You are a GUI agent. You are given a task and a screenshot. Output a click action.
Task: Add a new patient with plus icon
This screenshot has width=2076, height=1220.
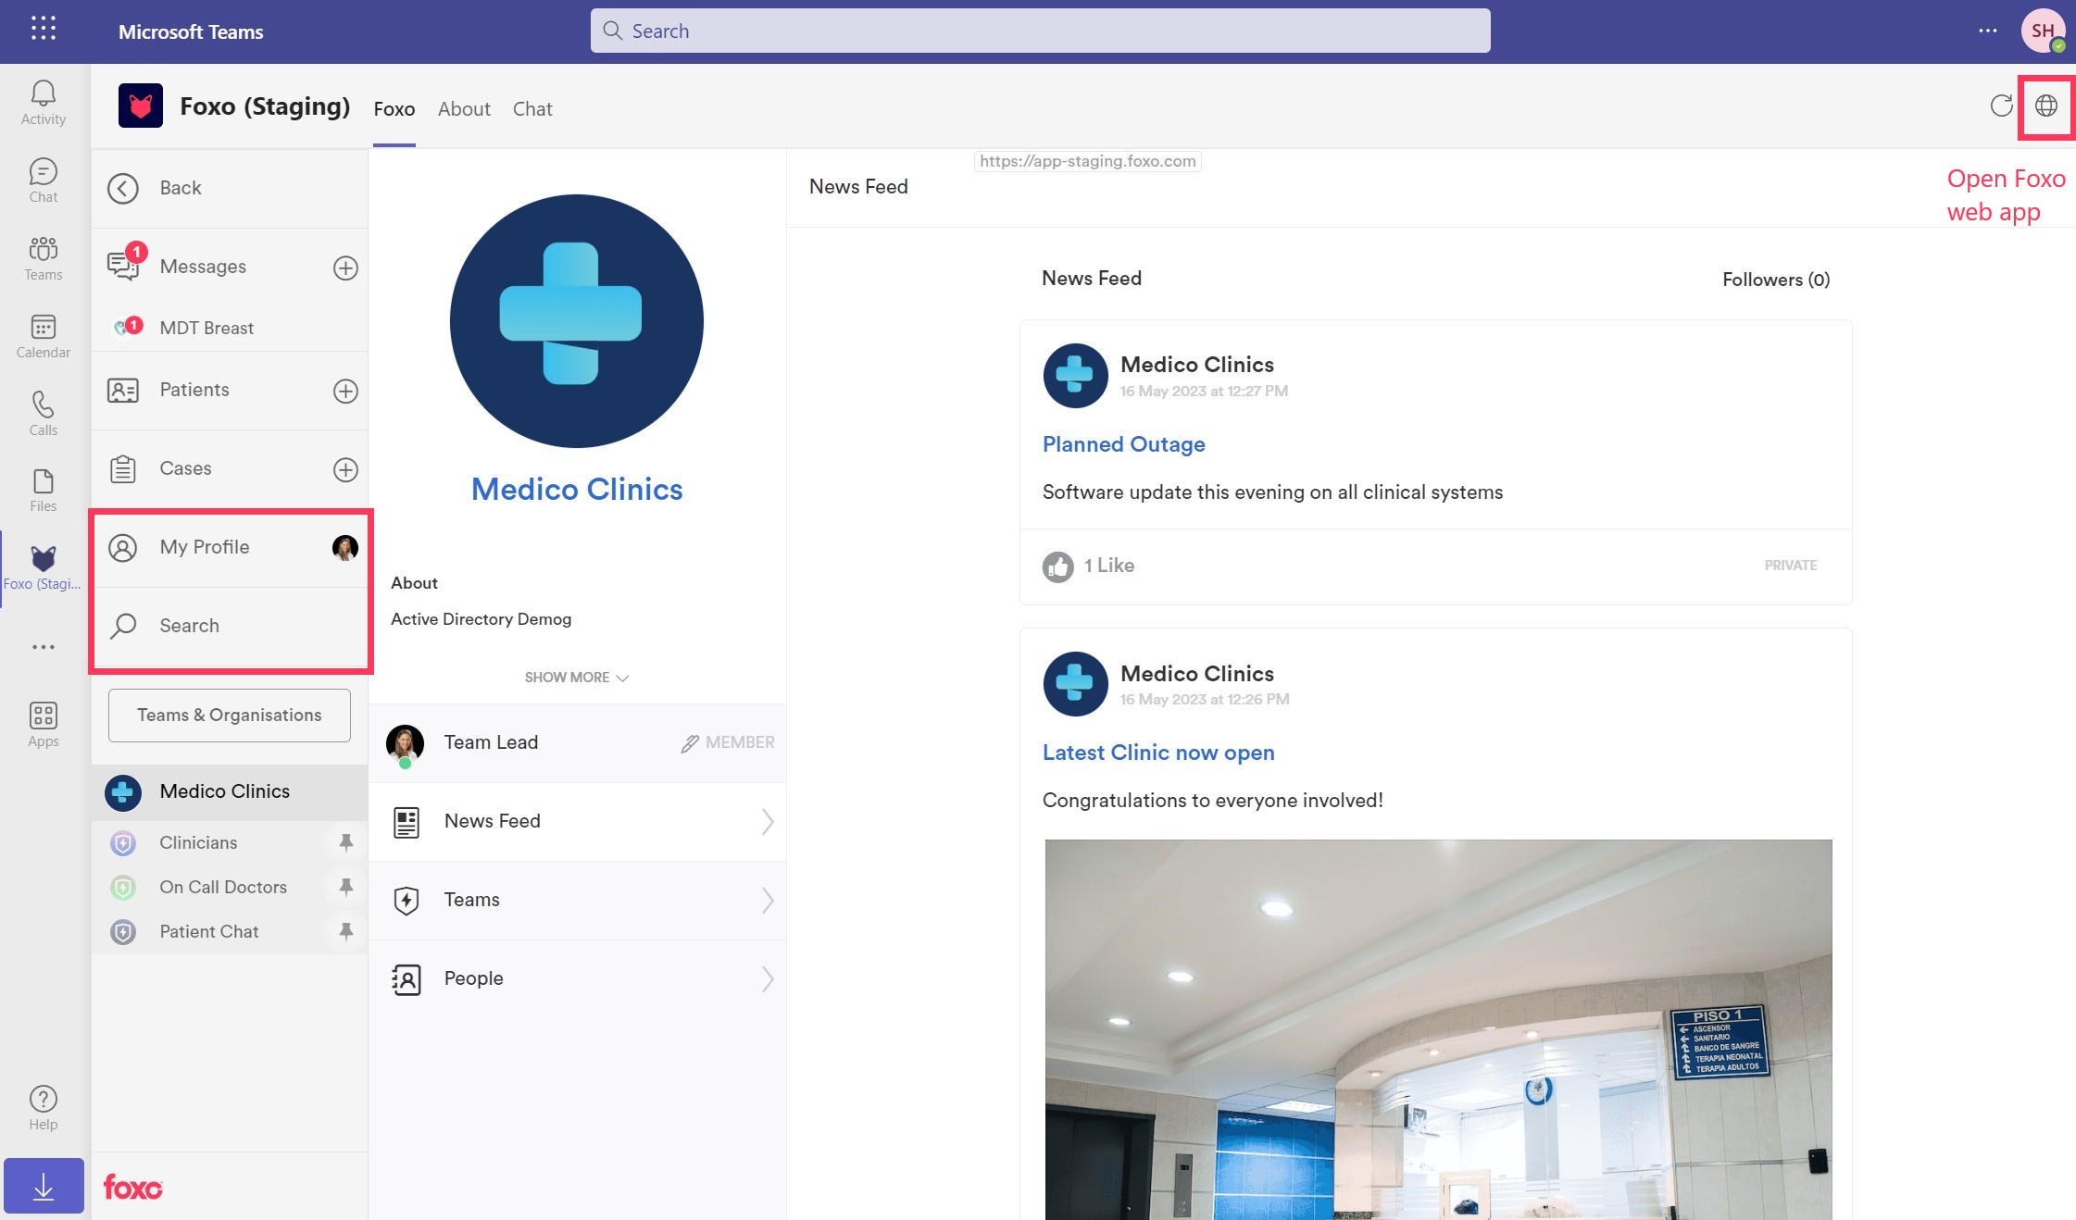pos(345,391)
